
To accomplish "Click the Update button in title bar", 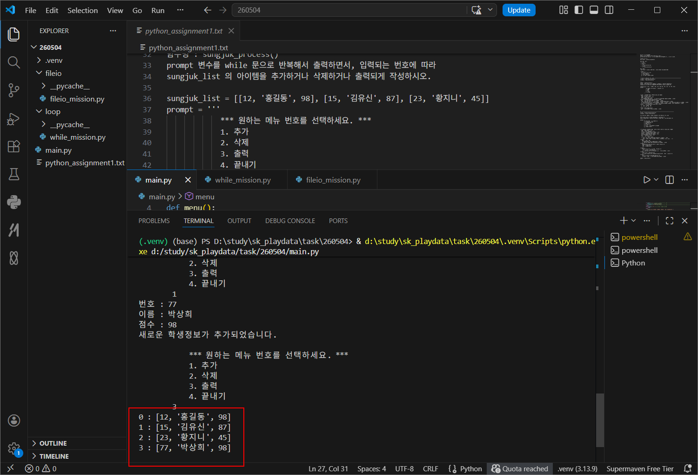I will point(519,10).
